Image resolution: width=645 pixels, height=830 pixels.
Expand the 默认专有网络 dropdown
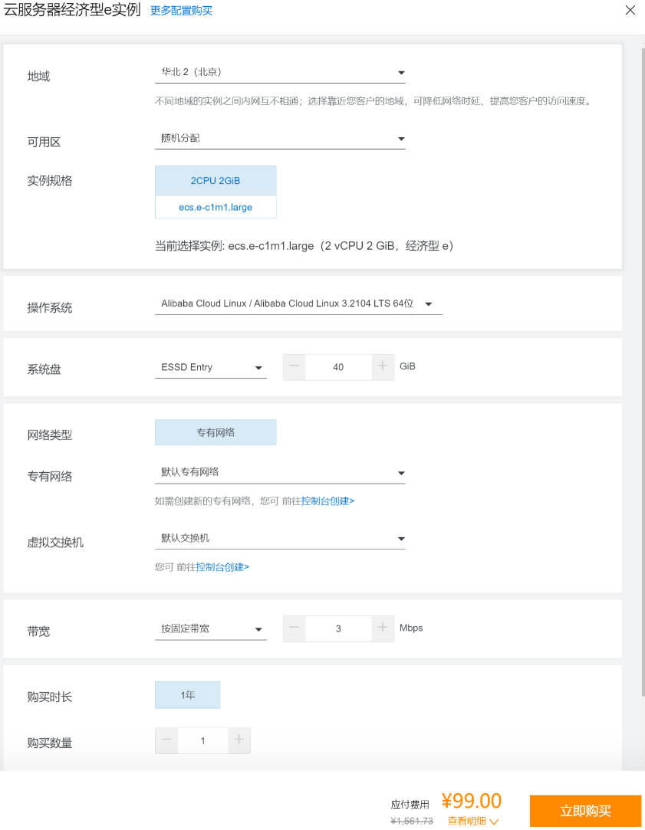pyautogui.click(x=280, y=473)
